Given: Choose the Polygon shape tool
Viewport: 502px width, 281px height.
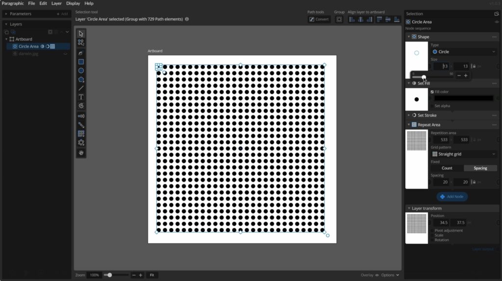Looking at the screenshot, I should pyautogui.click(x=81, y=79).
